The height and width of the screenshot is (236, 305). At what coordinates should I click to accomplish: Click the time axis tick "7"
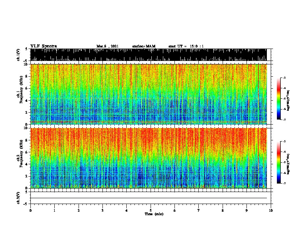coord(199,211)
